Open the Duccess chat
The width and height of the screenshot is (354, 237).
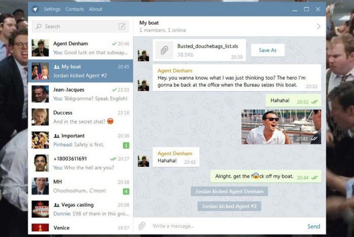(x=81, y=117)
